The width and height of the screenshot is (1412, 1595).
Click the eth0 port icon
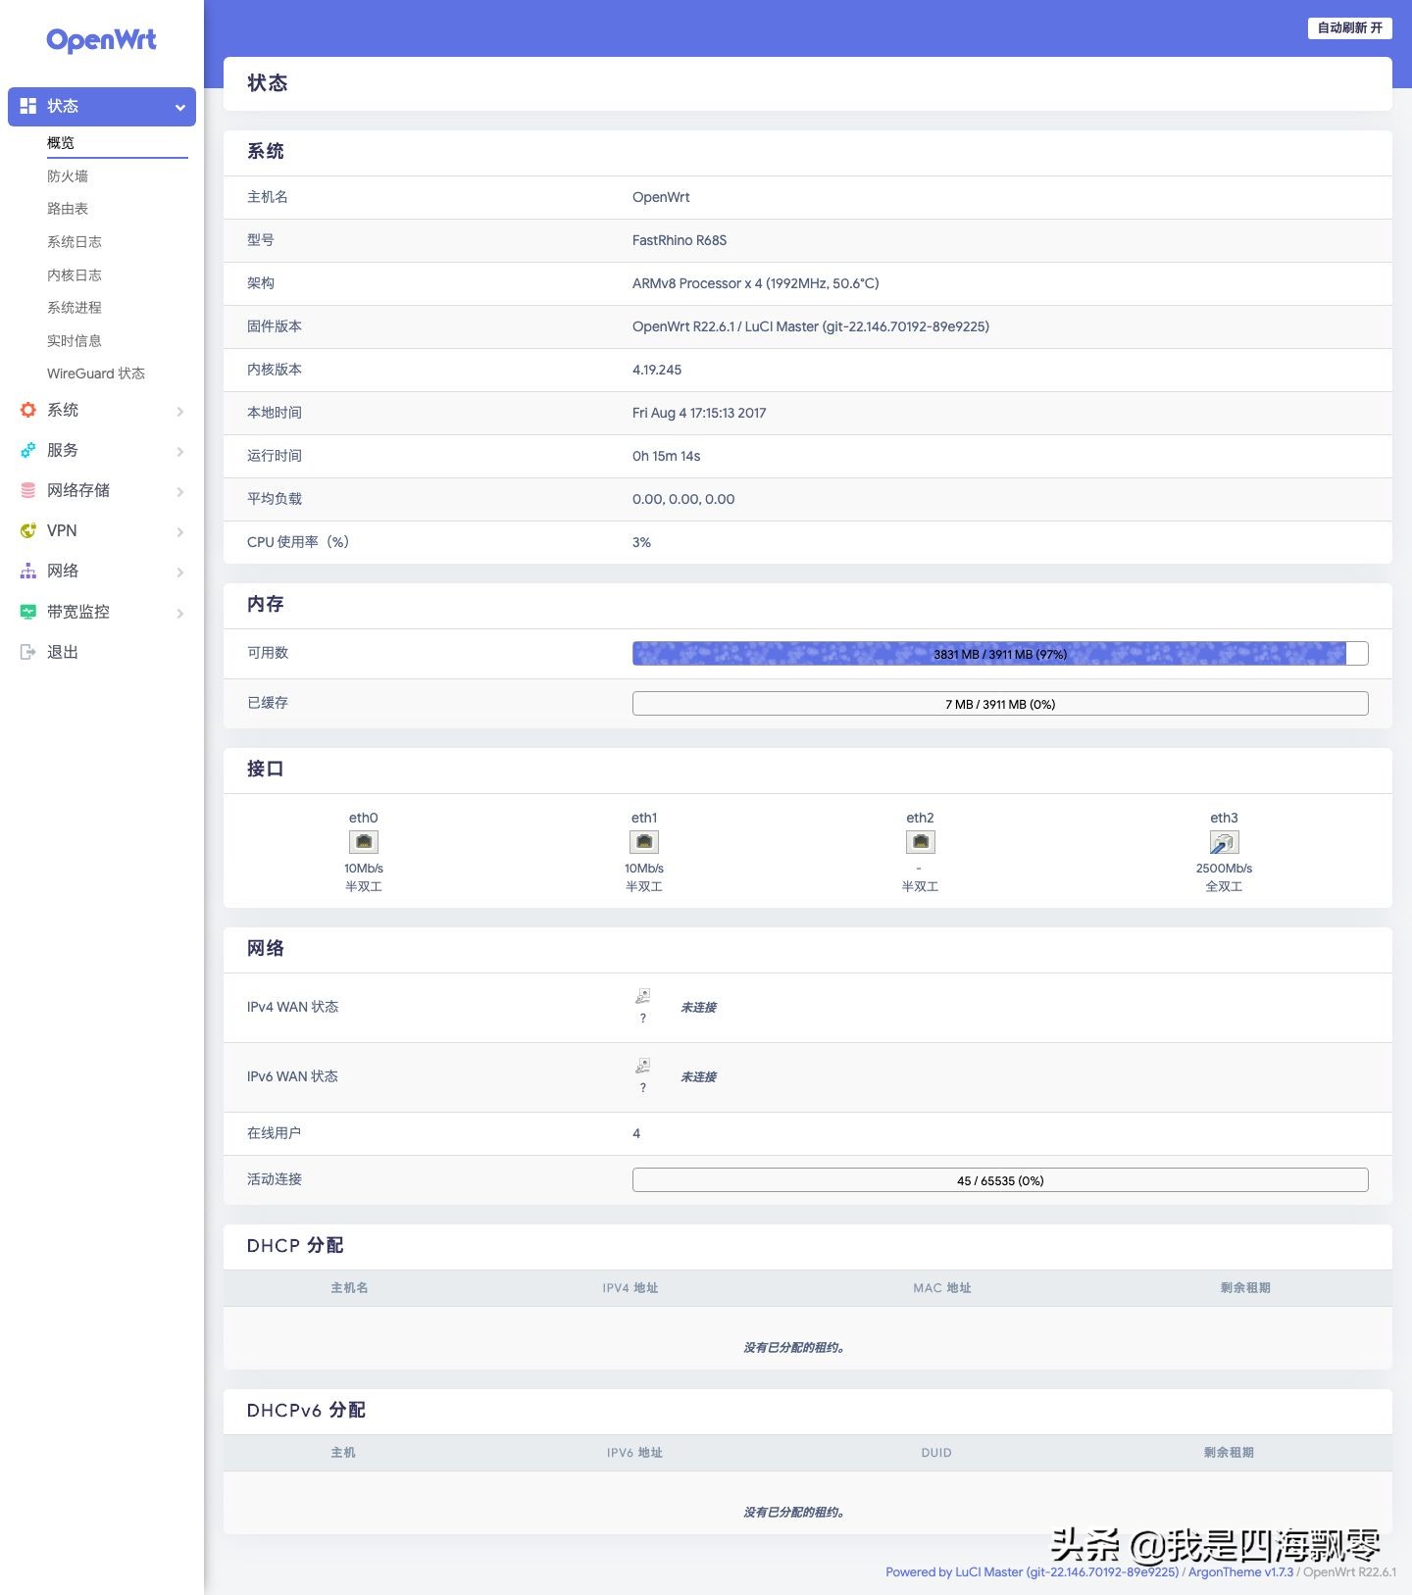[x=364, y=842]
